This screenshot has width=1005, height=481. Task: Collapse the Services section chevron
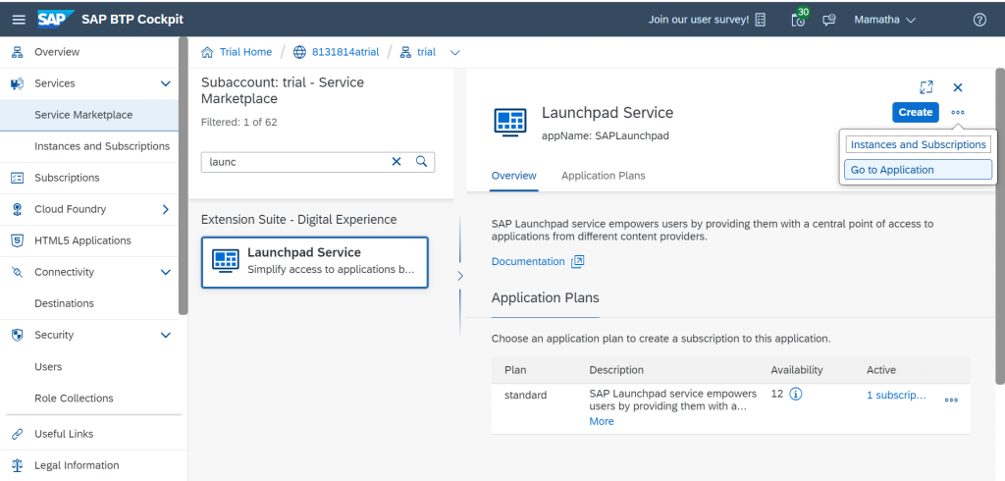[165, 83]
